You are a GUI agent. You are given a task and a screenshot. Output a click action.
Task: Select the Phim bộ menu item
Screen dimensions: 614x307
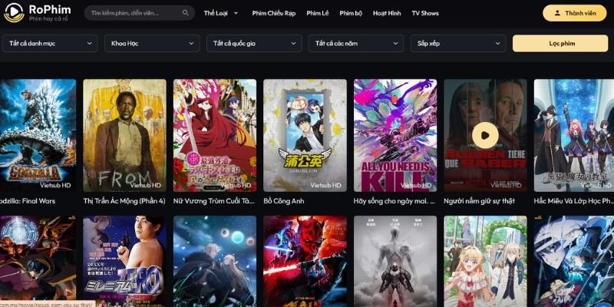[x=351, y=13]
